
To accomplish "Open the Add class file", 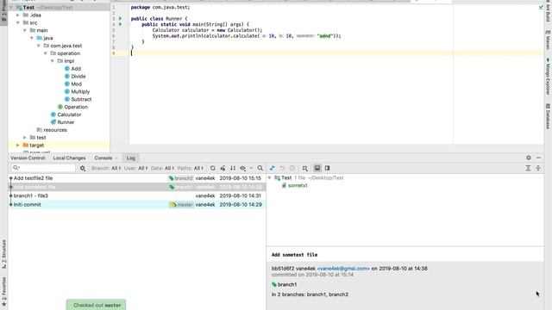I will click(x=72, y=69).
